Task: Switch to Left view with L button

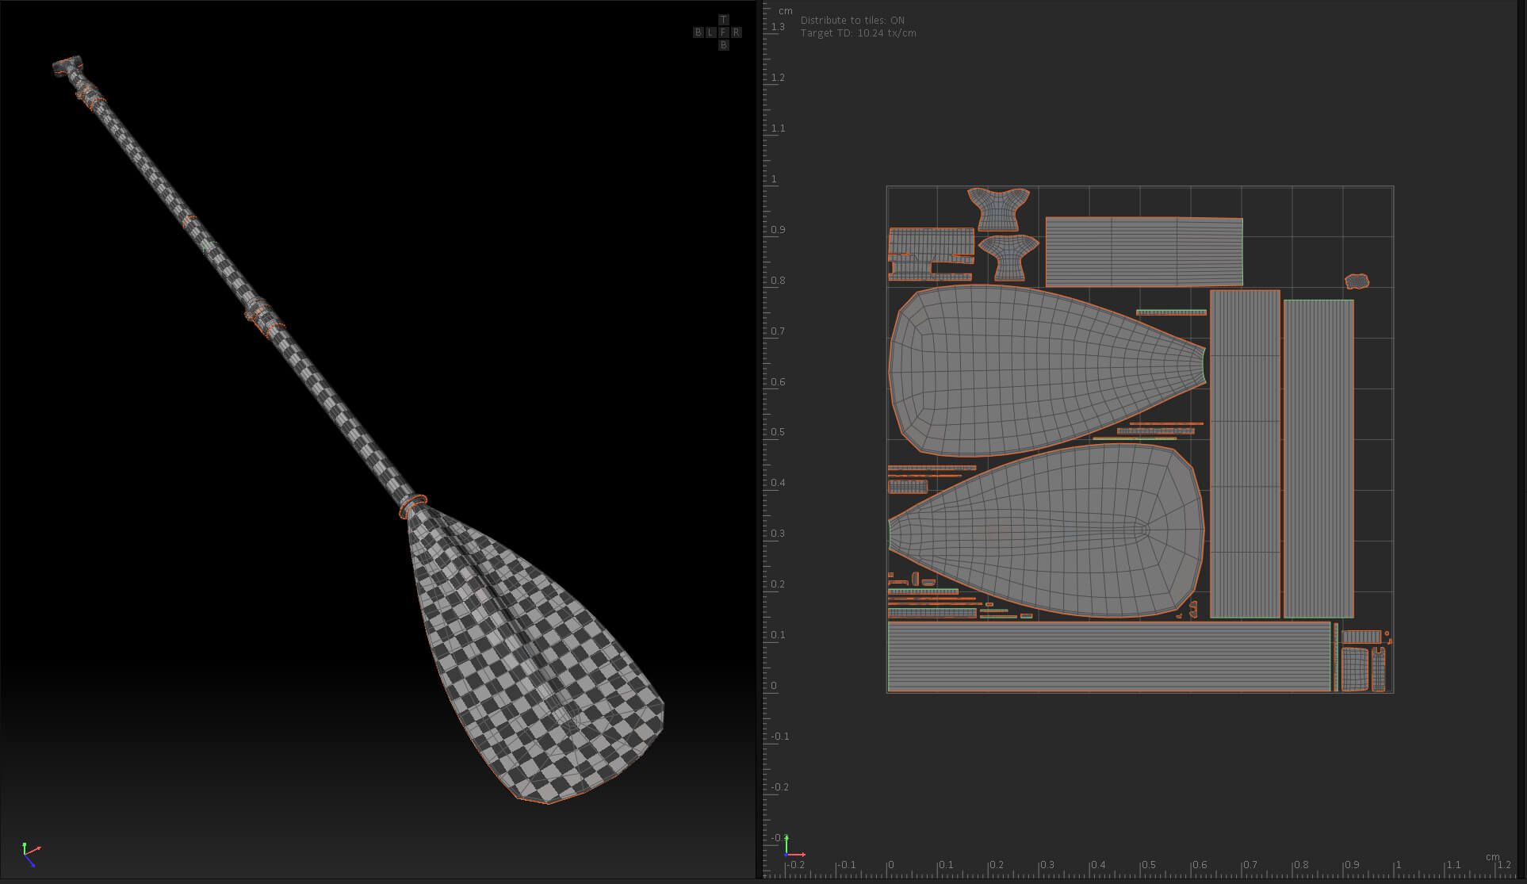Action: (x=710, y=33)
